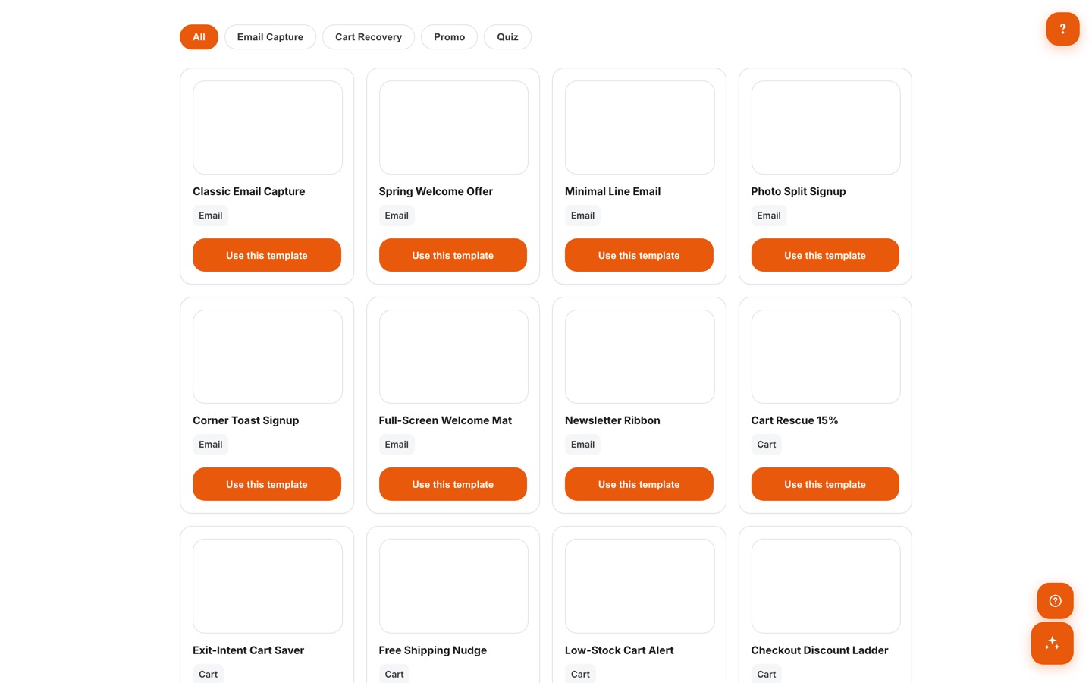Click the Low-Stock Cart Alert title
Screen dimensions: 1092x683
tap(620, 650)
